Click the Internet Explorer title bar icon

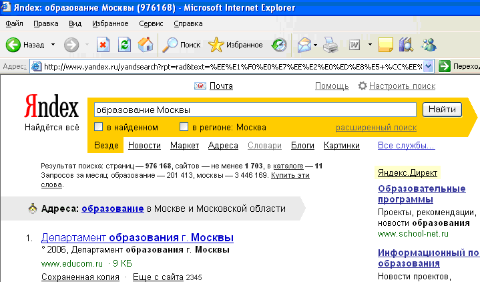(6, 7)
